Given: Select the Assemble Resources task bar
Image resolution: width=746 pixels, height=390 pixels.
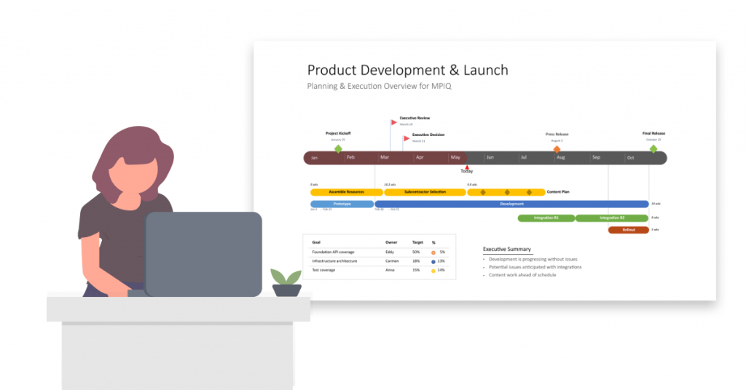Looking at the screenshot, I should pos(346,192).
